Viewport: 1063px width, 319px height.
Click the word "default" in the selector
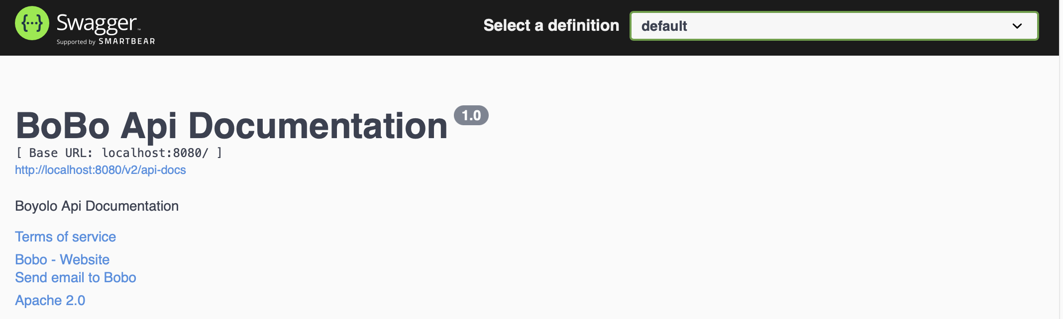click(x=664, y=26)
